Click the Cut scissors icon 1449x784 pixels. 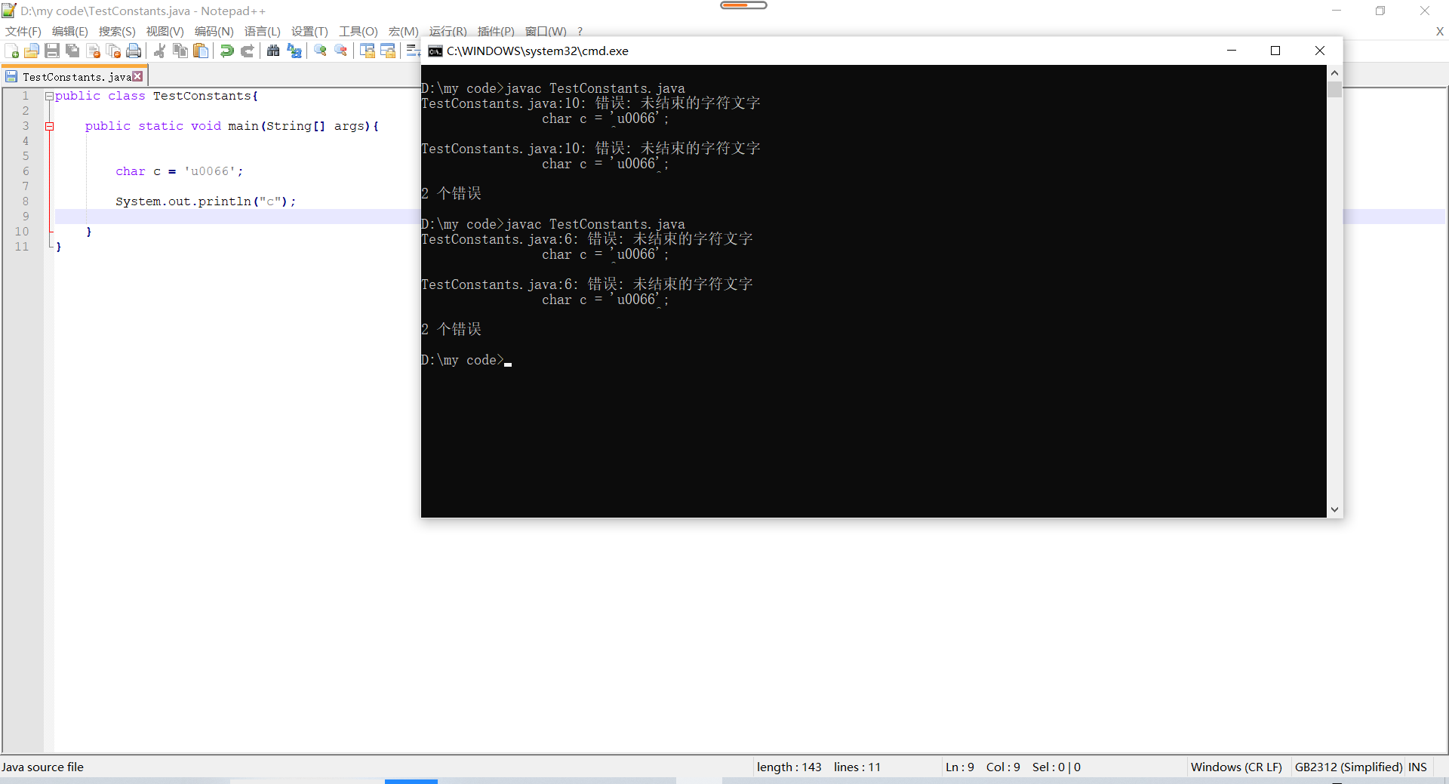point(159,51)
